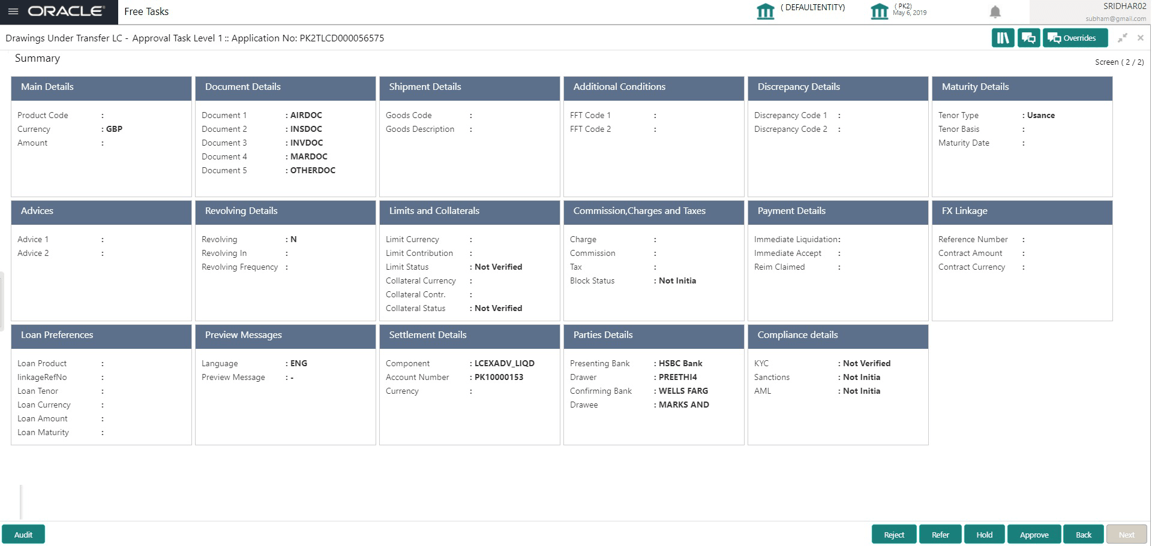Approve the drawing task
1152x546 pixels.
[x=1034, y=534]
